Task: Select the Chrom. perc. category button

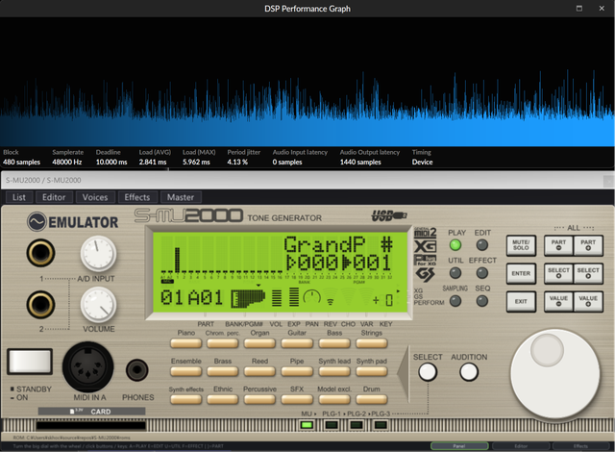Action: [x=222, y=343]
